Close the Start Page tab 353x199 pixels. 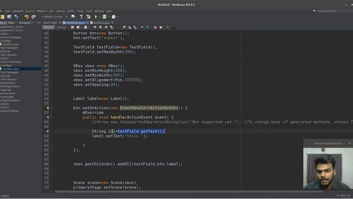[60, 23]
